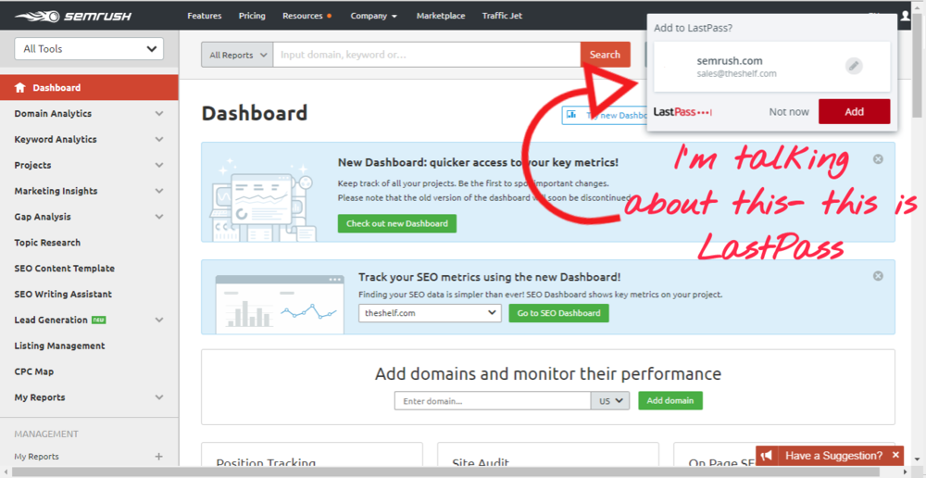
Task: Open the All Reports dropdown
Action: click(x=237, y=55)
